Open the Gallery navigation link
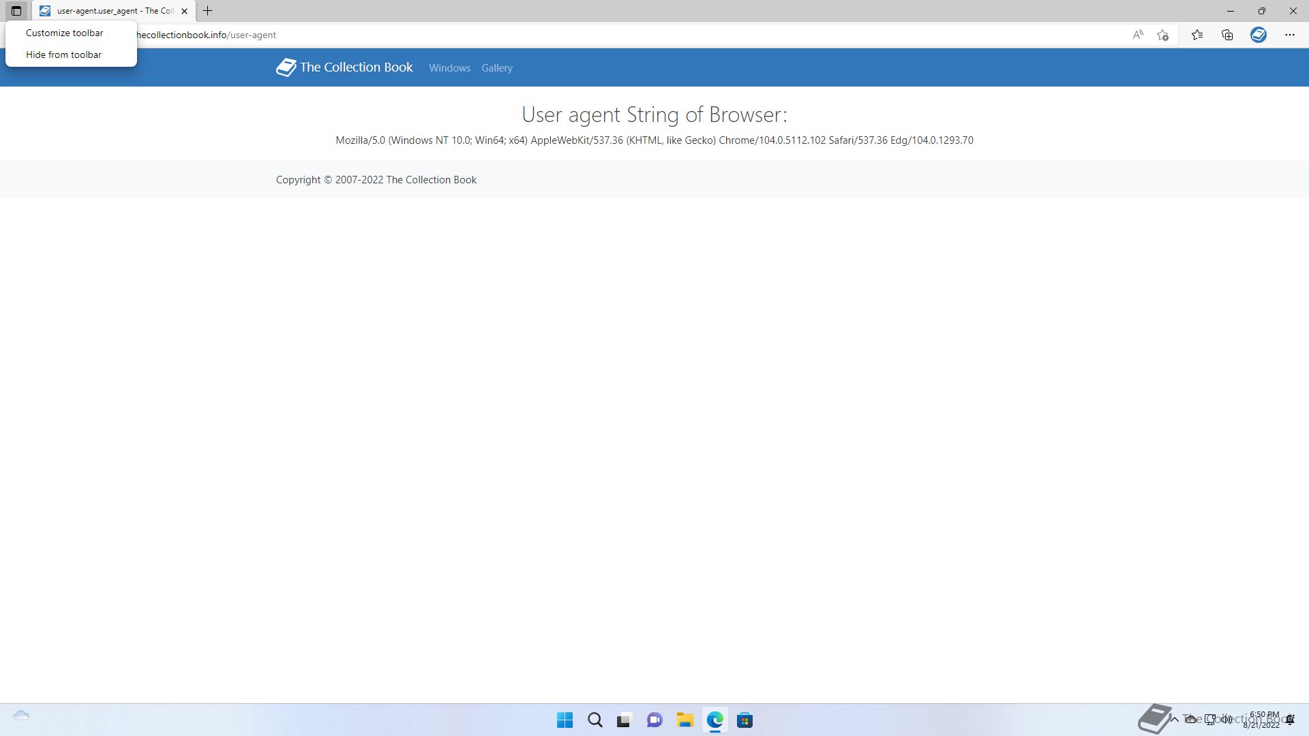 (496, 68)
